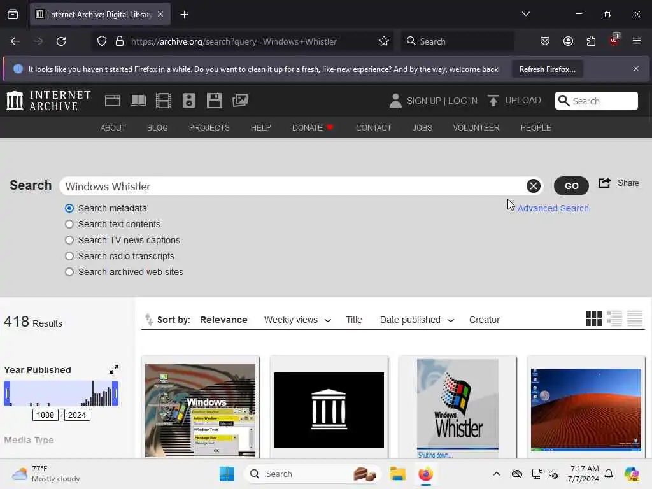Reload the current page

coord(61,41)
